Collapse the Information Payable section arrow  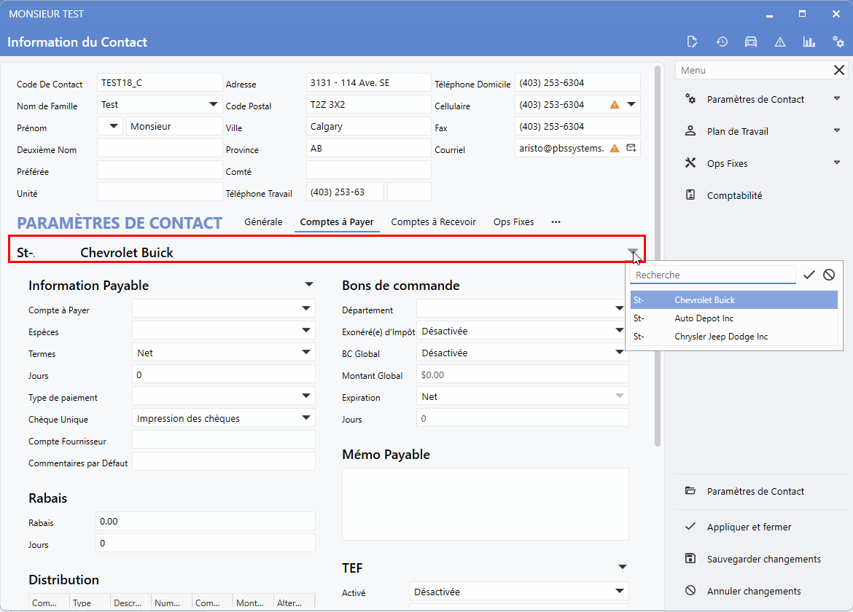309,285
